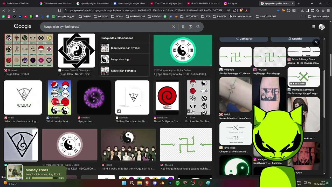The width and height of the screenshot is (332, 187).
Task: Open the DRIVE/EXC bookmarks folder
Action: (101, 16)
